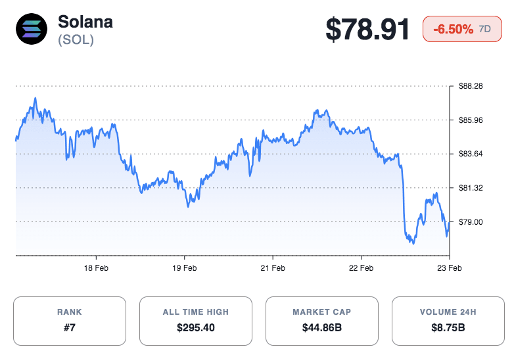The image size is (514, 349).
Task: Click the Solana coin name heading
Action: click(85, 21)
